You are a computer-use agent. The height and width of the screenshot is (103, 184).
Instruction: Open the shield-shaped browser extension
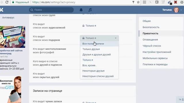157,2
